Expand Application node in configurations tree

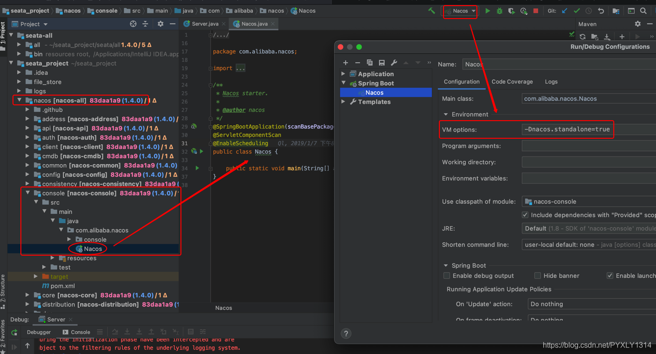[343, 74]
